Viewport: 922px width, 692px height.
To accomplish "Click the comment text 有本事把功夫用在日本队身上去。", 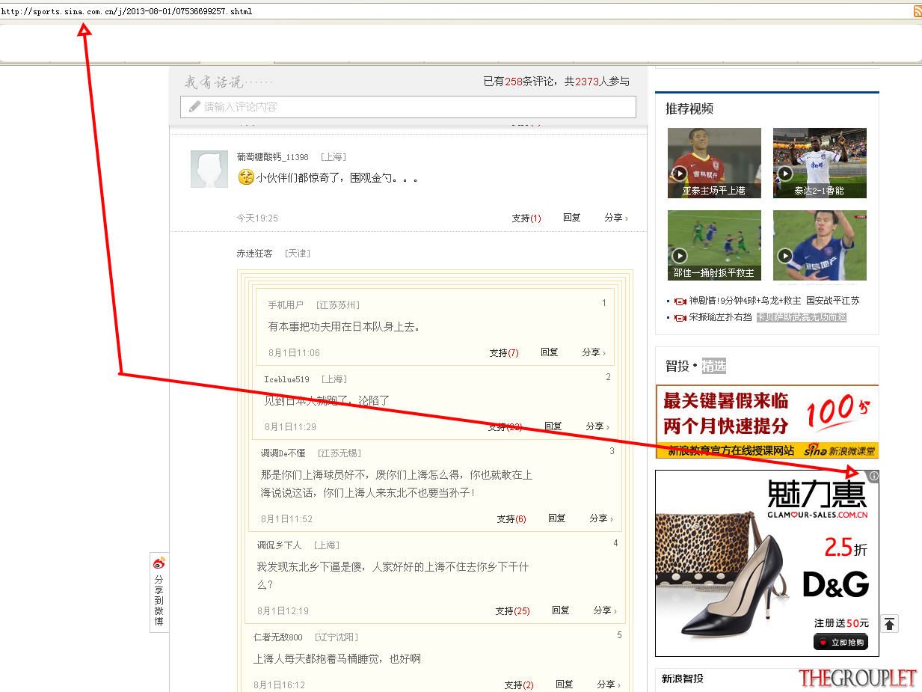I will [x=344, y=327].
